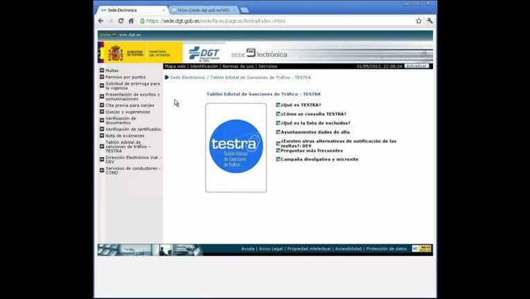Open Identificación in the top menu
Image resolution: width=530 pixels, height=299 pixels.
pyautogui.click(x=204, y=66)
